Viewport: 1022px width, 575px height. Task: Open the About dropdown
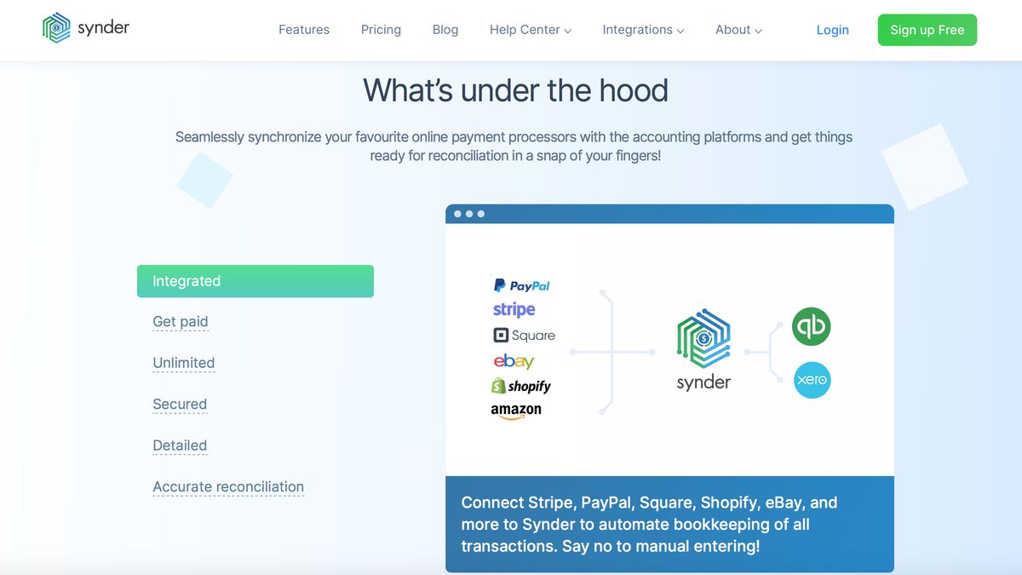pyautogui.click(x=738, y=29)
